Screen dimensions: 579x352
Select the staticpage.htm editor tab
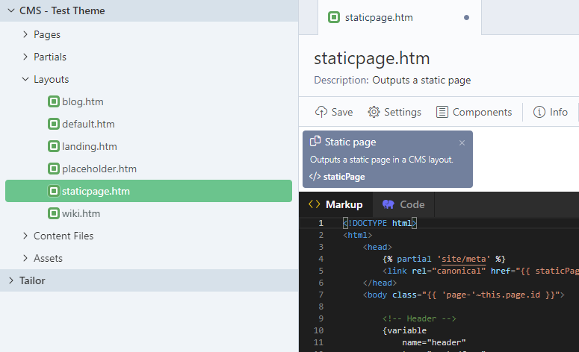(379, 17)
